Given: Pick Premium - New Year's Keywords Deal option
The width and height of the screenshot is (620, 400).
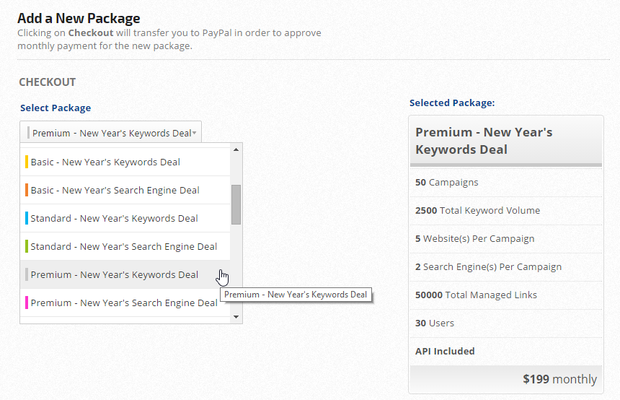Looking at the screenshot, I should [114, 275].
